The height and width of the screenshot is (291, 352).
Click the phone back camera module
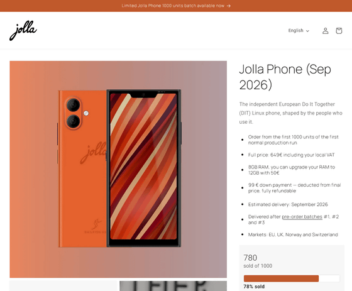pos(74,113)
